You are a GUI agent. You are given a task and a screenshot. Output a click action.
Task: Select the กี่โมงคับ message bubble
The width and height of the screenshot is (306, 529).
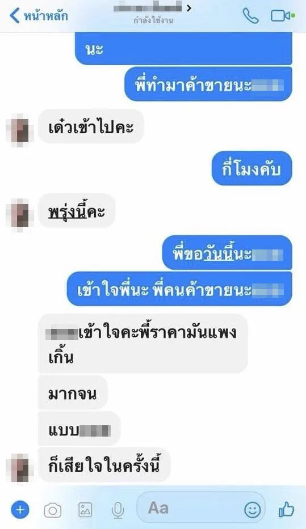tap(251, 168)
